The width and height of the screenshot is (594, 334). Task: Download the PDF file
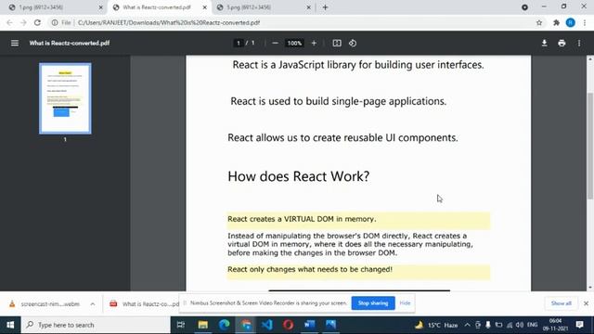545,44
